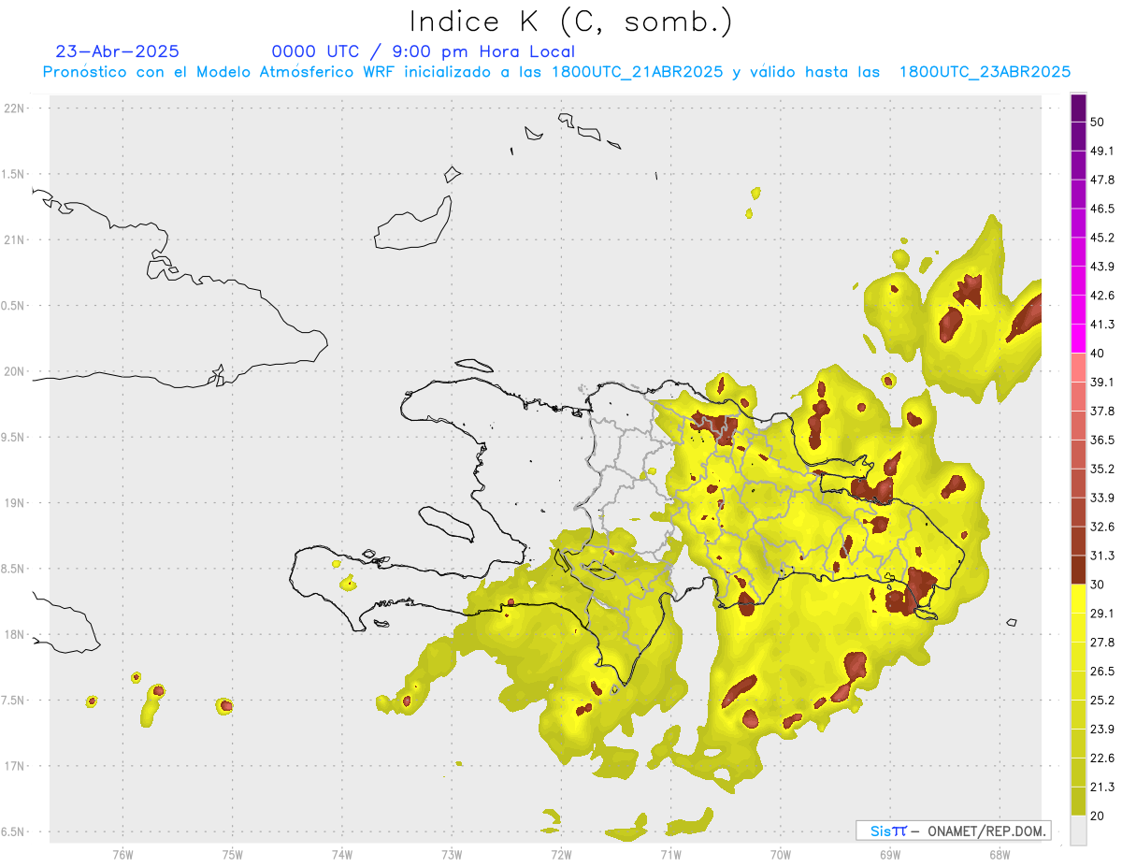The height and width of the screenshot is (867, 1122).
Task: Click the colorbar label '43.9'
Action: (1101, 267)
